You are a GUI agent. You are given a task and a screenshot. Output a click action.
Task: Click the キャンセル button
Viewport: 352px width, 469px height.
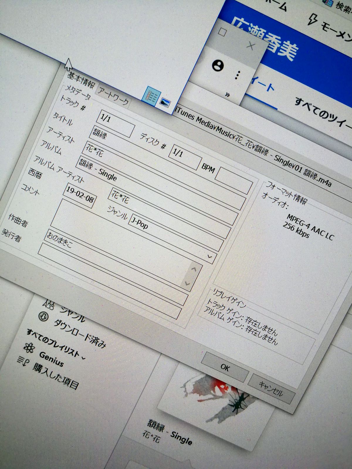(272, 389)
